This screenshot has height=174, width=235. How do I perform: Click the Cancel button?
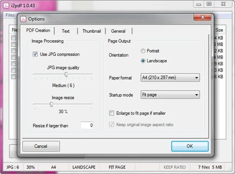(x=41, y=146)
